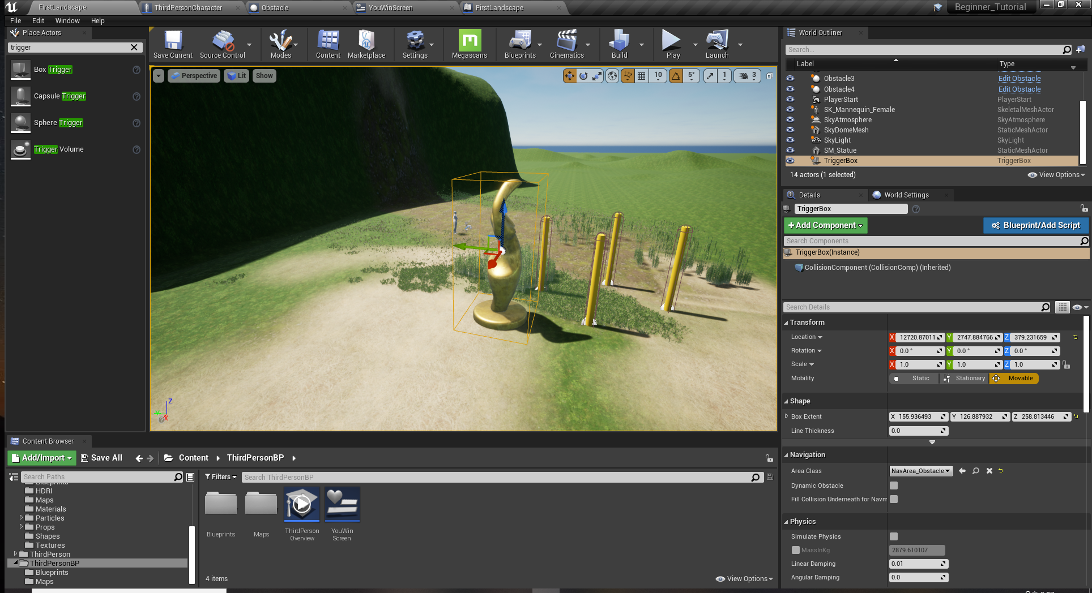Select the Trigger Volume actor
This screenshot has height=593, width=1092.
[75, 149]
